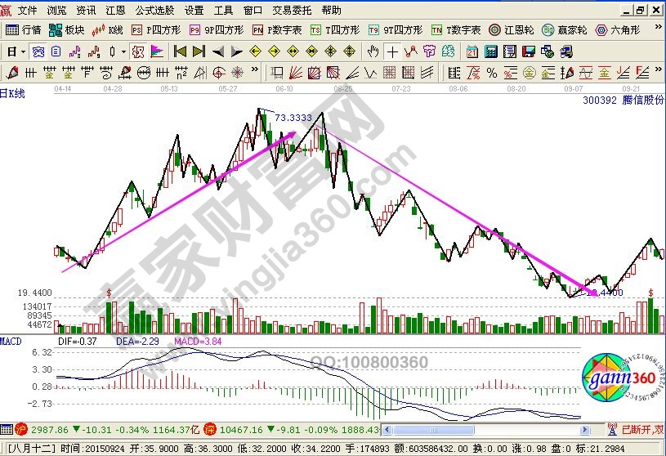Toggle the pressed red pattern toolbar button
This screenshot has width=666, height=456.
point(137,51)
